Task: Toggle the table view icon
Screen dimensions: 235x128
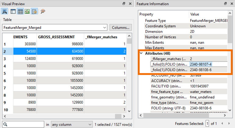Action: tap(20, 11)
